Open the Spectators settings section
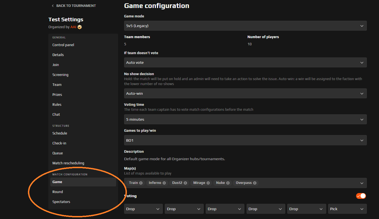 coord(61,202)
